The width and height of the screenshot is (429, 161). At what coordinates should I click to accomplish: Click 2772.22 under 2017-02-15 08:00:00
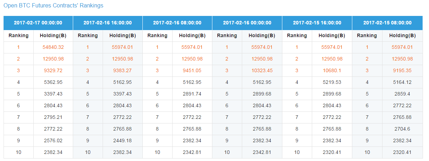pyautogui.click(x=402, y=106)
